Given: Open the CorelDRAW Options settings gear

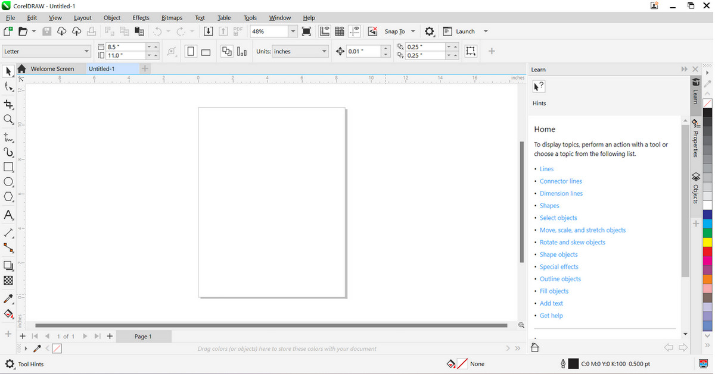Looking at the screenshot, I should pyautogui.click(x=430, y=31).
